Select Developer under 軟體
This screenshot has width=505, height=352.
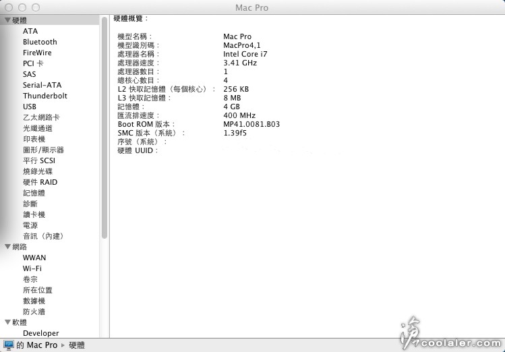pos(41,333)
